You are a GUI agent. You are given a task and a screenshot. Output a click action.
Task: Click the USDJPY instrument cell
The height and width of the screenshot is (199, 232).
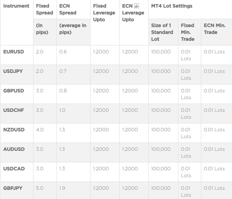click(x=13, y=71)
